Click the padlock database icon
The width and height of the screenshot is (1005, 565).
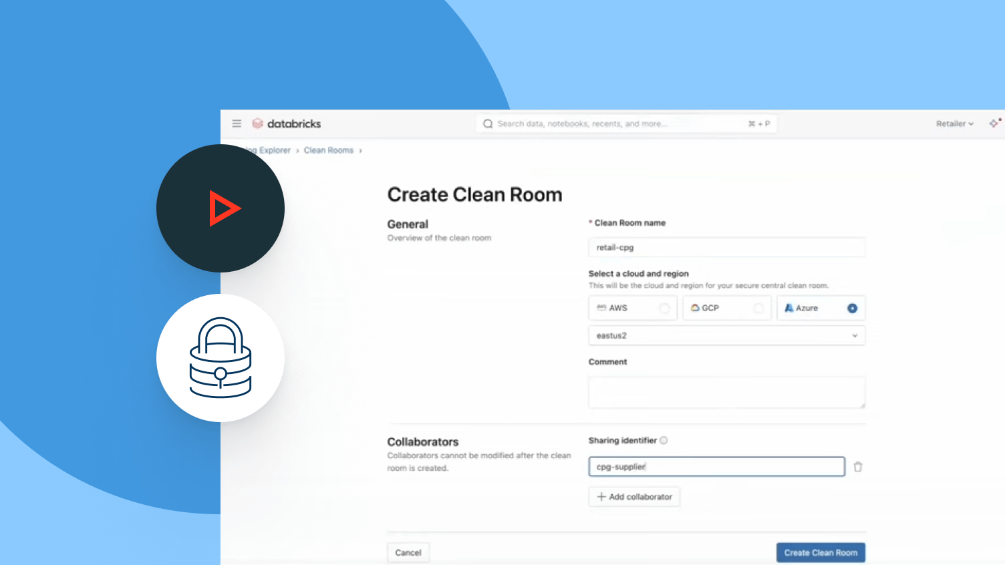click(221, 358)
